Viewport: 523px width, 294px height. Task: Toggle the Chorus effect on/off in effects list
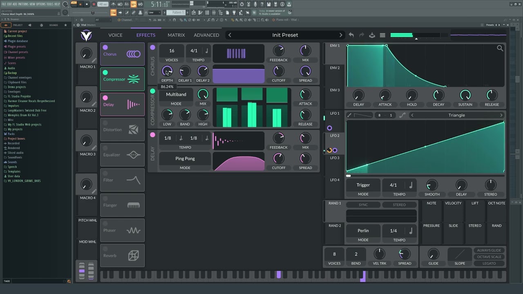point(105,47)
